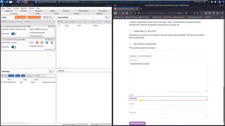
Task: Toggle the Tentative confidence filter
Action: (107, 22)
